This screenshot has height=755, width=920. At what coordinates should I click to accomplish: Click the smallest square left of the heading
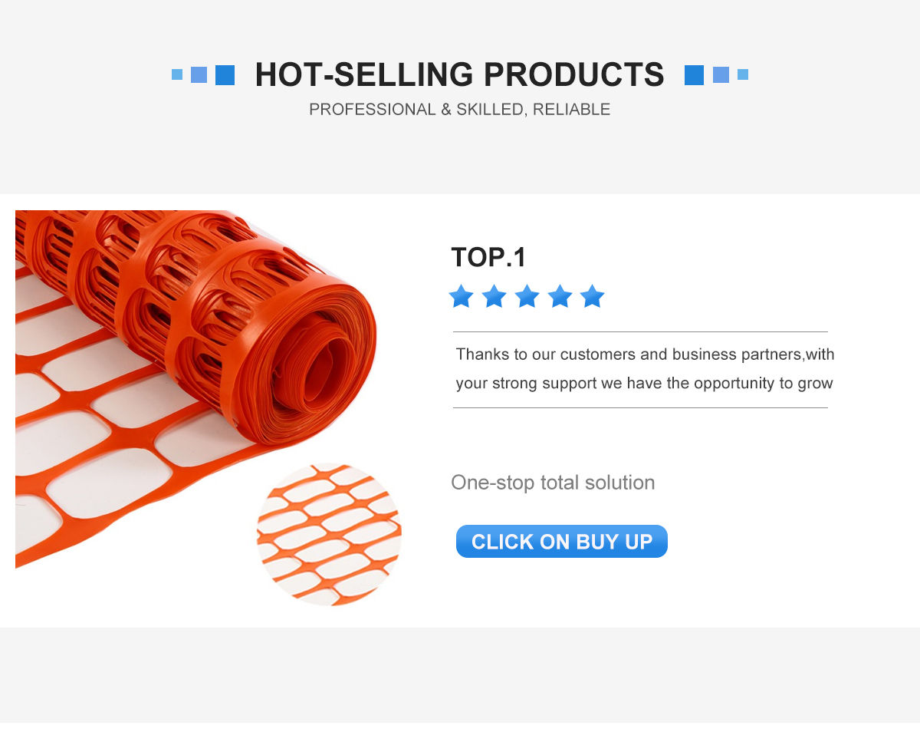click(x=177, y=74)
